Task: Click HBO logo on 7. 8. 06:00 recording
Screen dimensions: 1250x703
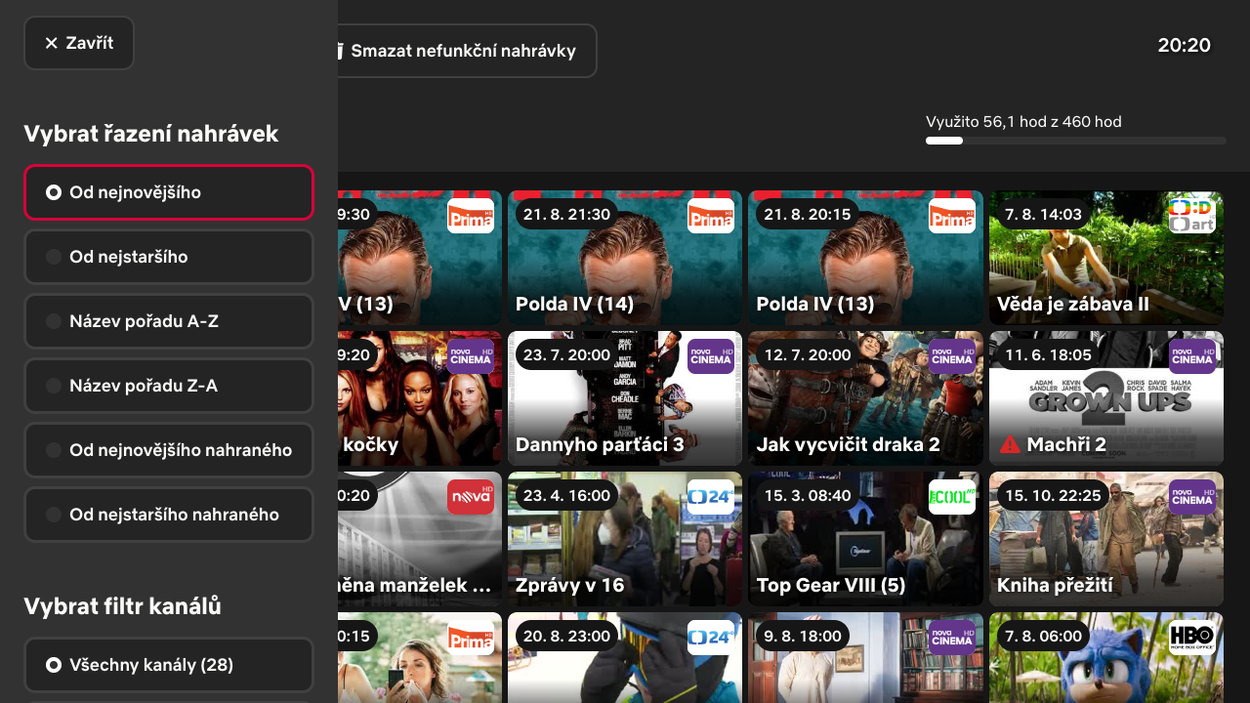Action: pos(1192,638)
